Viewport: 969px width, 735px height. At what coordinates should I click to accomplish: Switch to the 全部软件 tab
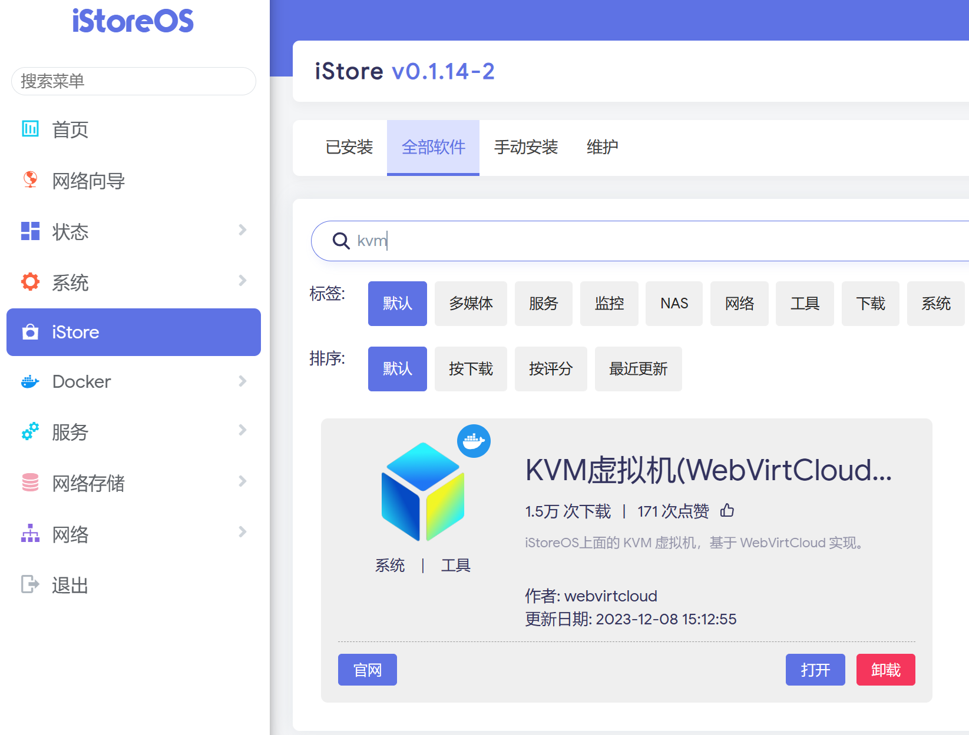pos(434,147)
